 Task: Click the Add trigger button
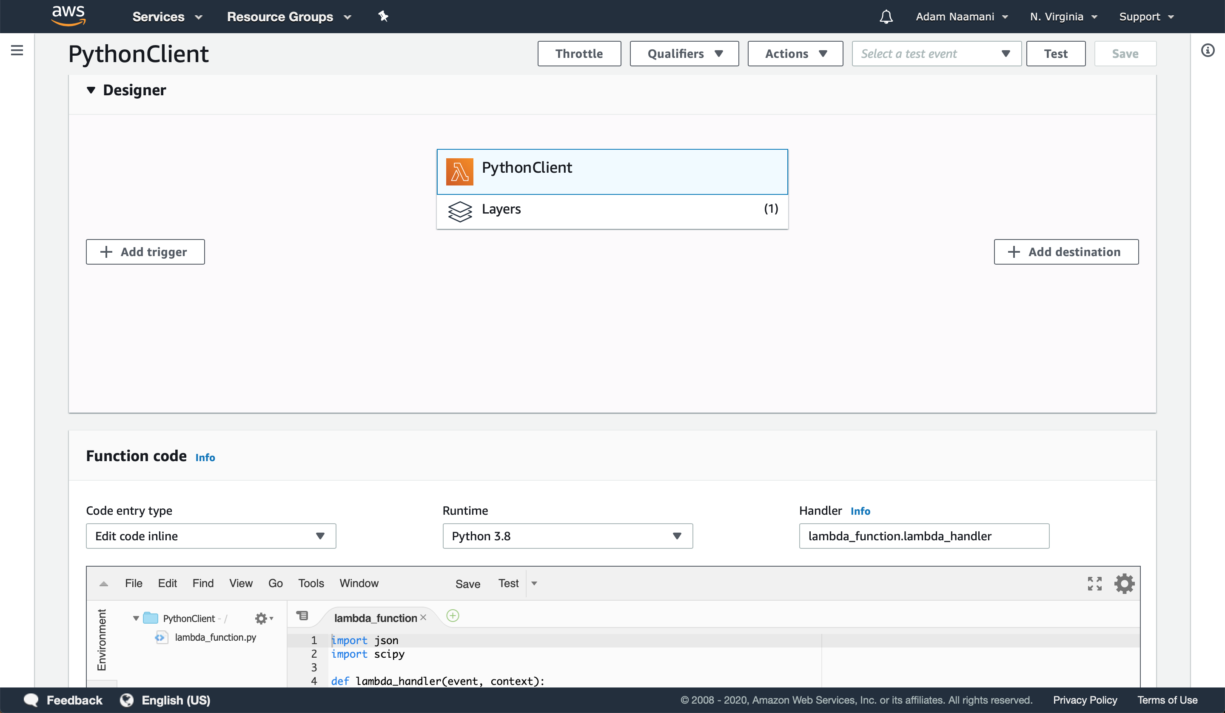pos(145,251)
